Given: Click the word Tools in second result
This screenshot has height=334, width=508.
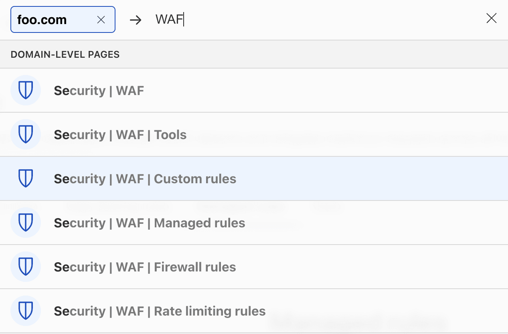Looking at the screenshot, I should coord(170,135).
